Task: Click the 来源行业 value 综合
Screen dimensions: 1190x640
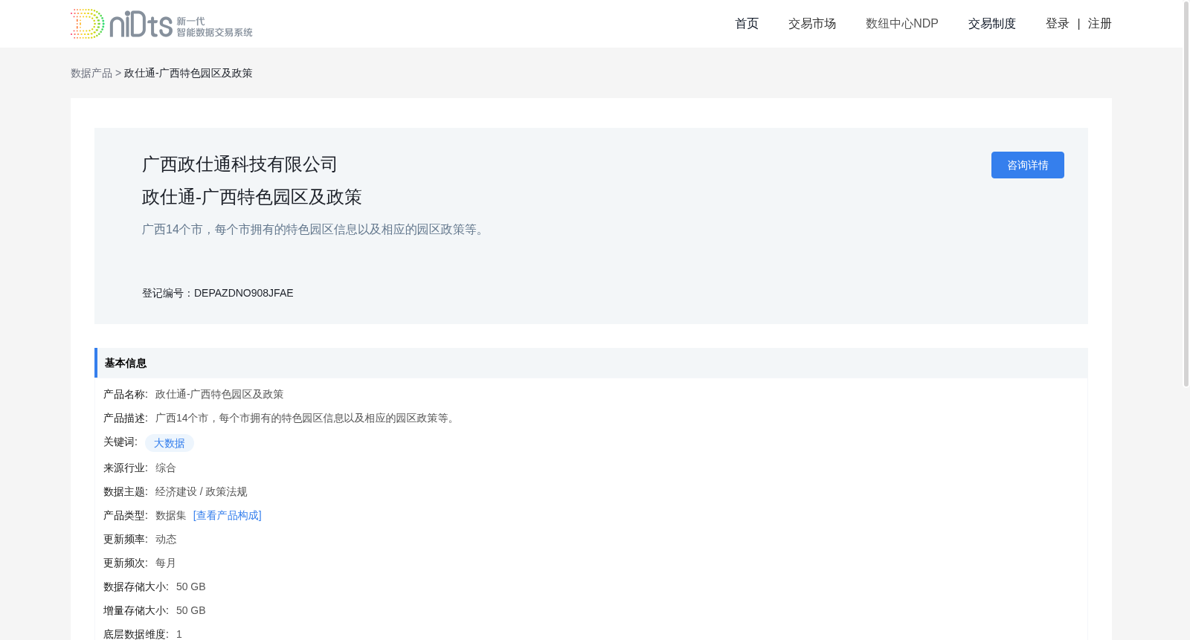Action: pyautogui.click(x=166, y=468)
